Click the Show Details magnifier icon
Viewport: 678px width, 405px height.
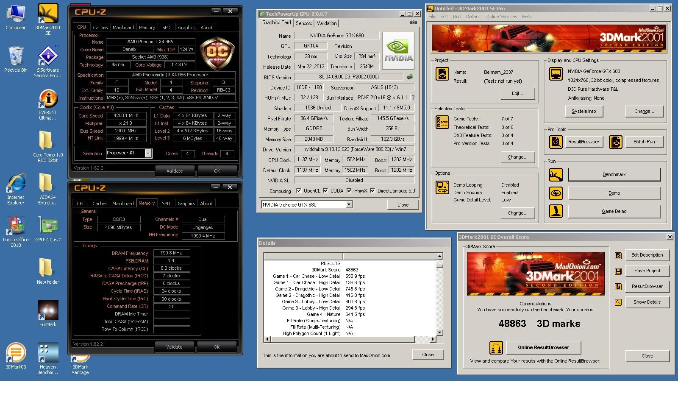tap(618, 302)
